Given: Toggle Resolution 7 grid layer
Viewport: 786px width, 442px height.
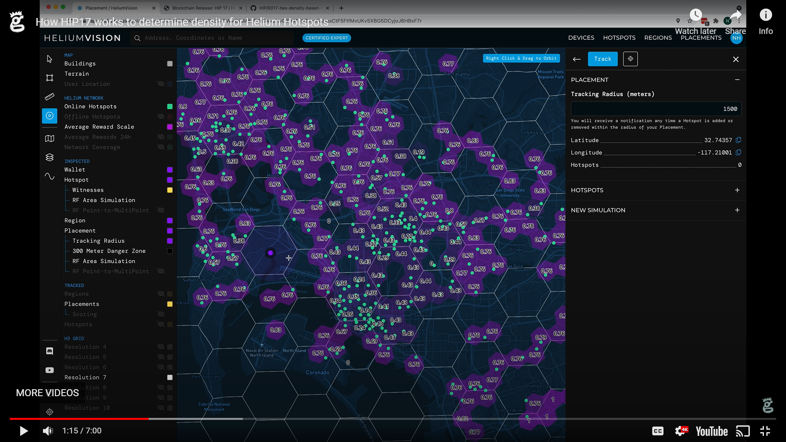Looking at the screenshot, I should [x=170, y=377].
